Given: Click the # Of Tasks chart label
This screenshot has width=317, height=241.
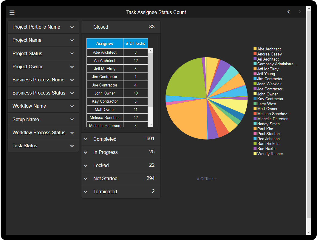Looking at the screenshot, I should [x=206, y=179].
